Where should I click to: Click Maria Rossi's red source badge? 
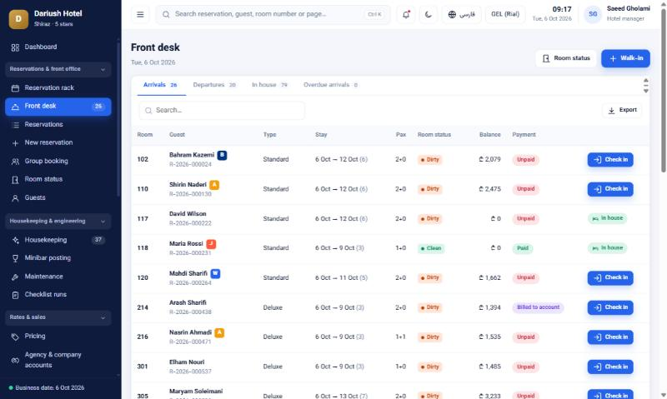point(211,244)
